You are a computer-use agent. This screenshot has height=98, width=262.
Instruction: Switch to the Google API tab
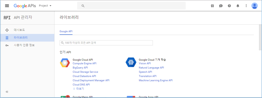tap(66, 31)
